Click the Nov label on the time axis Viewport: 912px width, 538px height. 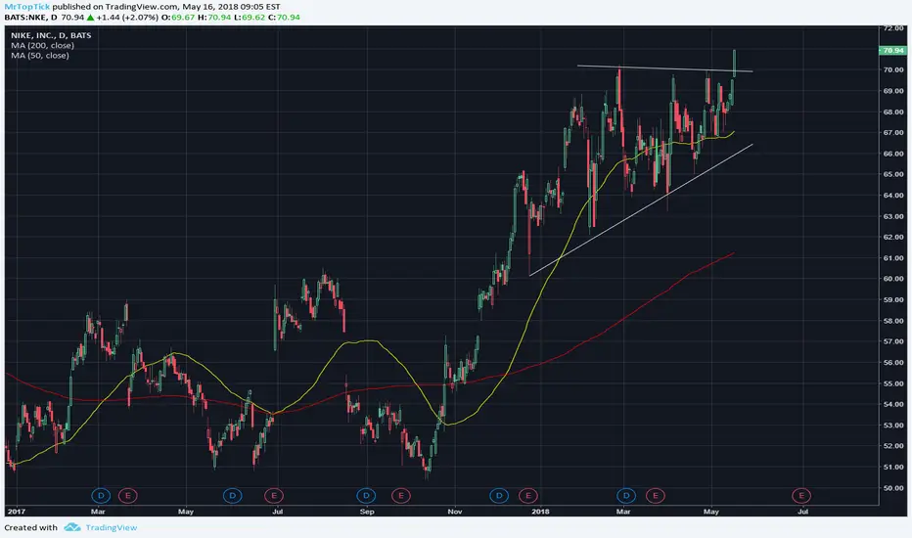[x=455, y=512]
